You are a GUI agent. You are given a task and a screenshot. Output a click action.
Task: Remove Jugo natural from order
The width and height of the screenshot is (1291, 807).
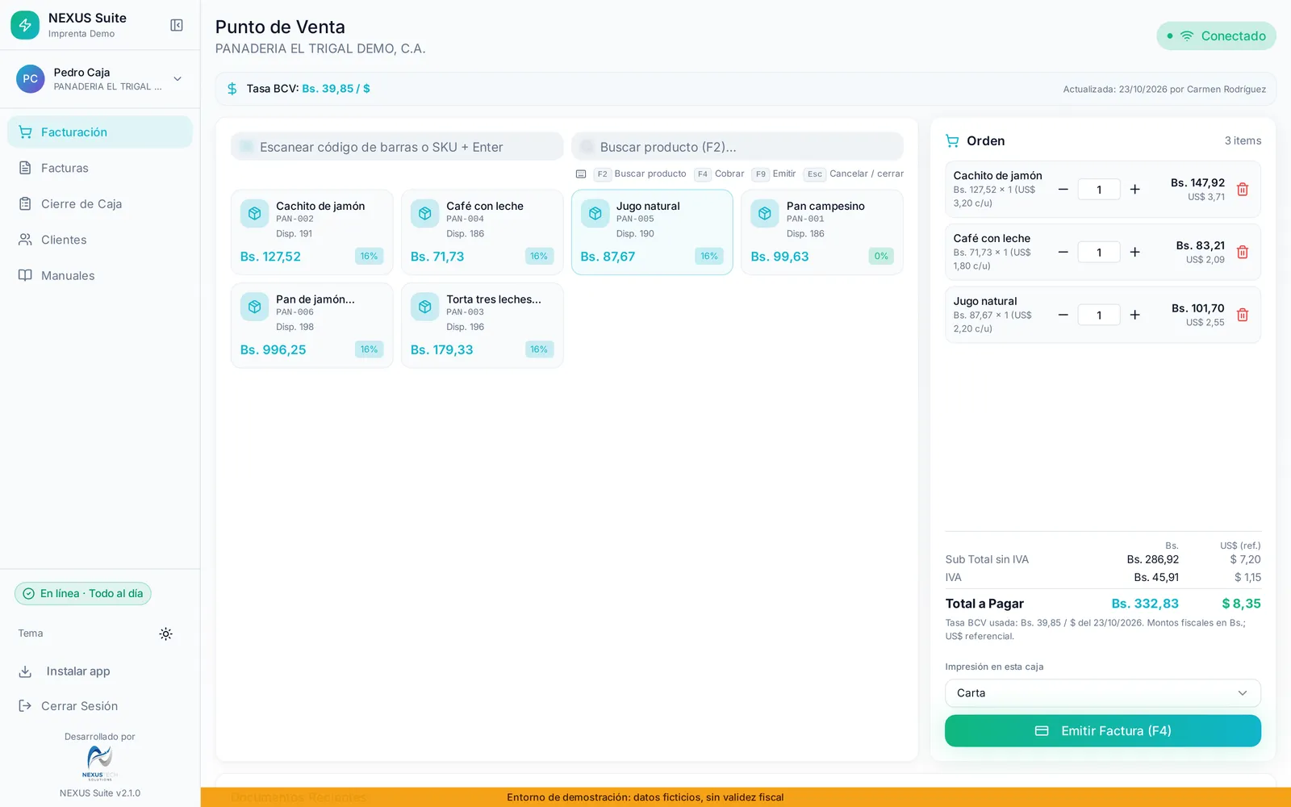coord(1243,315)
